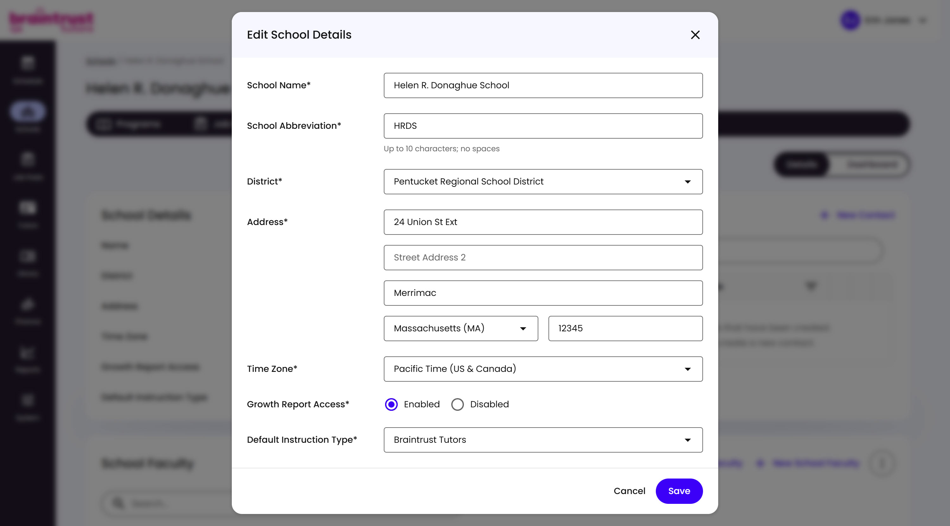The width and height of the screenshot is (950, 526).
Task: Click the School Name input field
Action: (543, 85)
